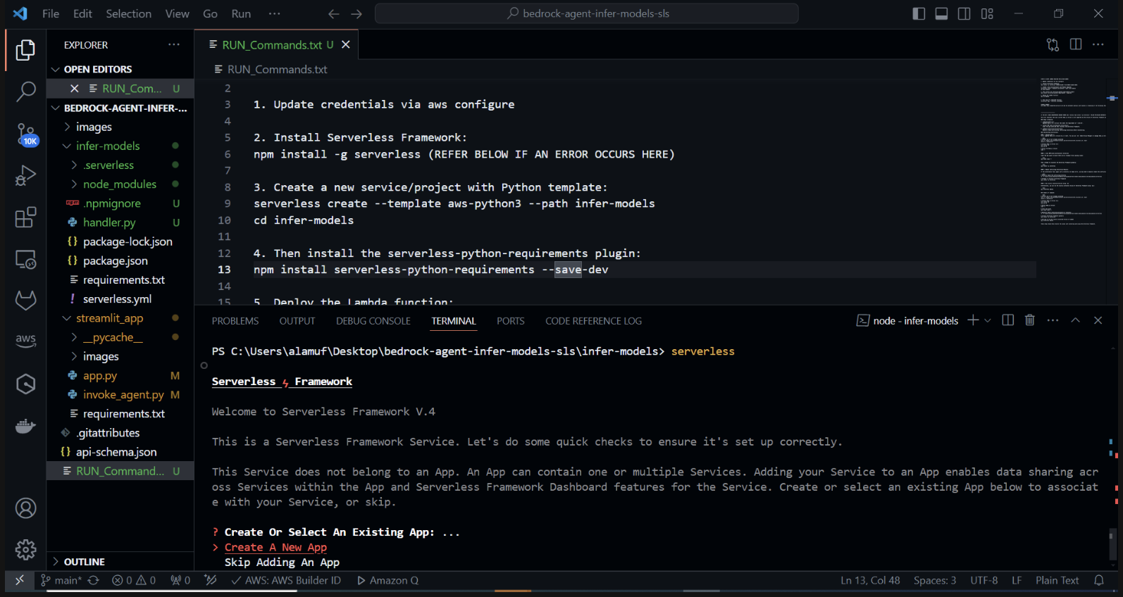
Task: Change language mode Plain Text
Action: point(1057,580)
